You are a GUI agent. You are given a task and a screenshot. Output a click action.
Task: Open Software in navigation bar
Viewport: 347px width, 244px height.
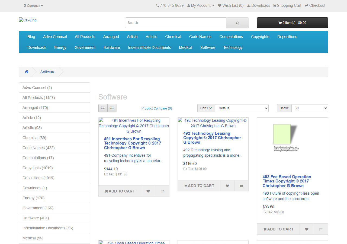(x=208, y=47)
